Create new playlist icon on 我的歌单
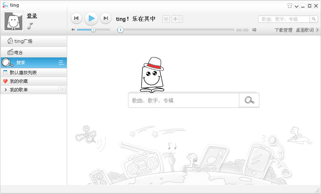Viewport: 321px width, 194px height. tap(62, 90)
